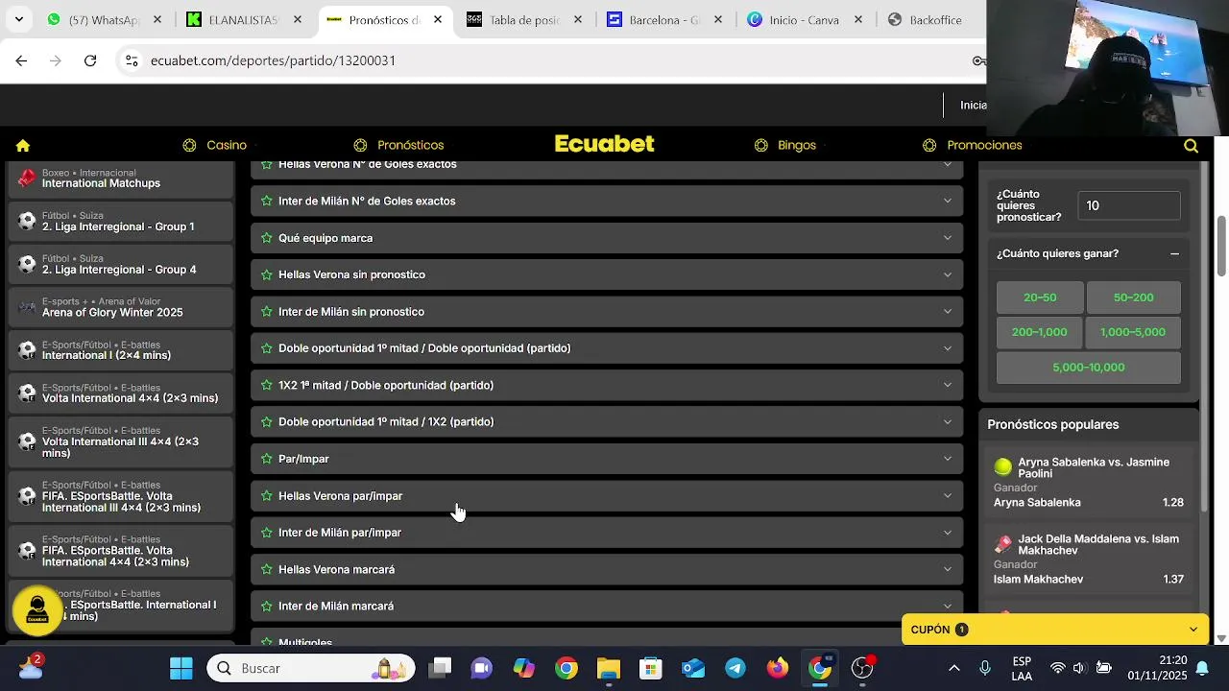This screenshot has height=691, width=1229.
Task: Reload the page with browser refresh icon
Action: 90,60
